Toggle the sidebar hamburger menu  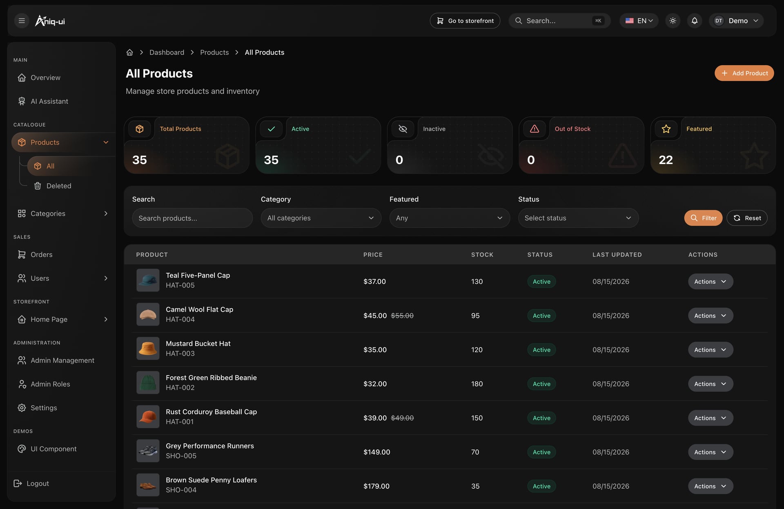click(x=22, y=20)
